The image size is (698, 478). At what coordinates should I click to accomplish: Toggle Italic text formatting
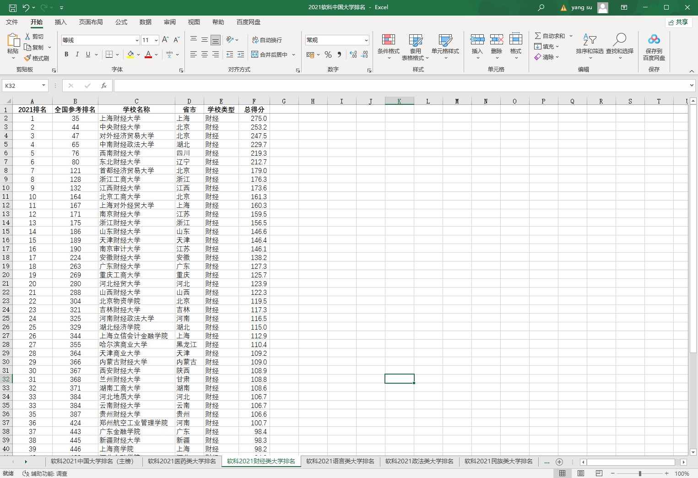[77, 54]
